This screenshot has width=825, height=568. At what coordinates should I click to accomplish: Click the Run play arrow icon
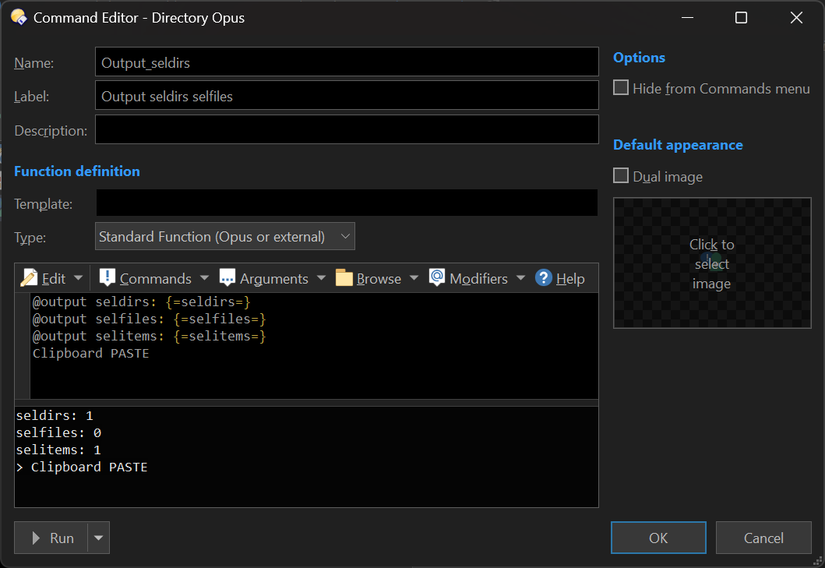pos(36,538)
